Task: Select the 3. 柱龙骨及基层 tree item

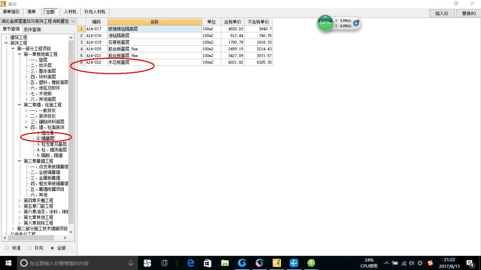Action: pyautogui.click(x=52, y=144)
